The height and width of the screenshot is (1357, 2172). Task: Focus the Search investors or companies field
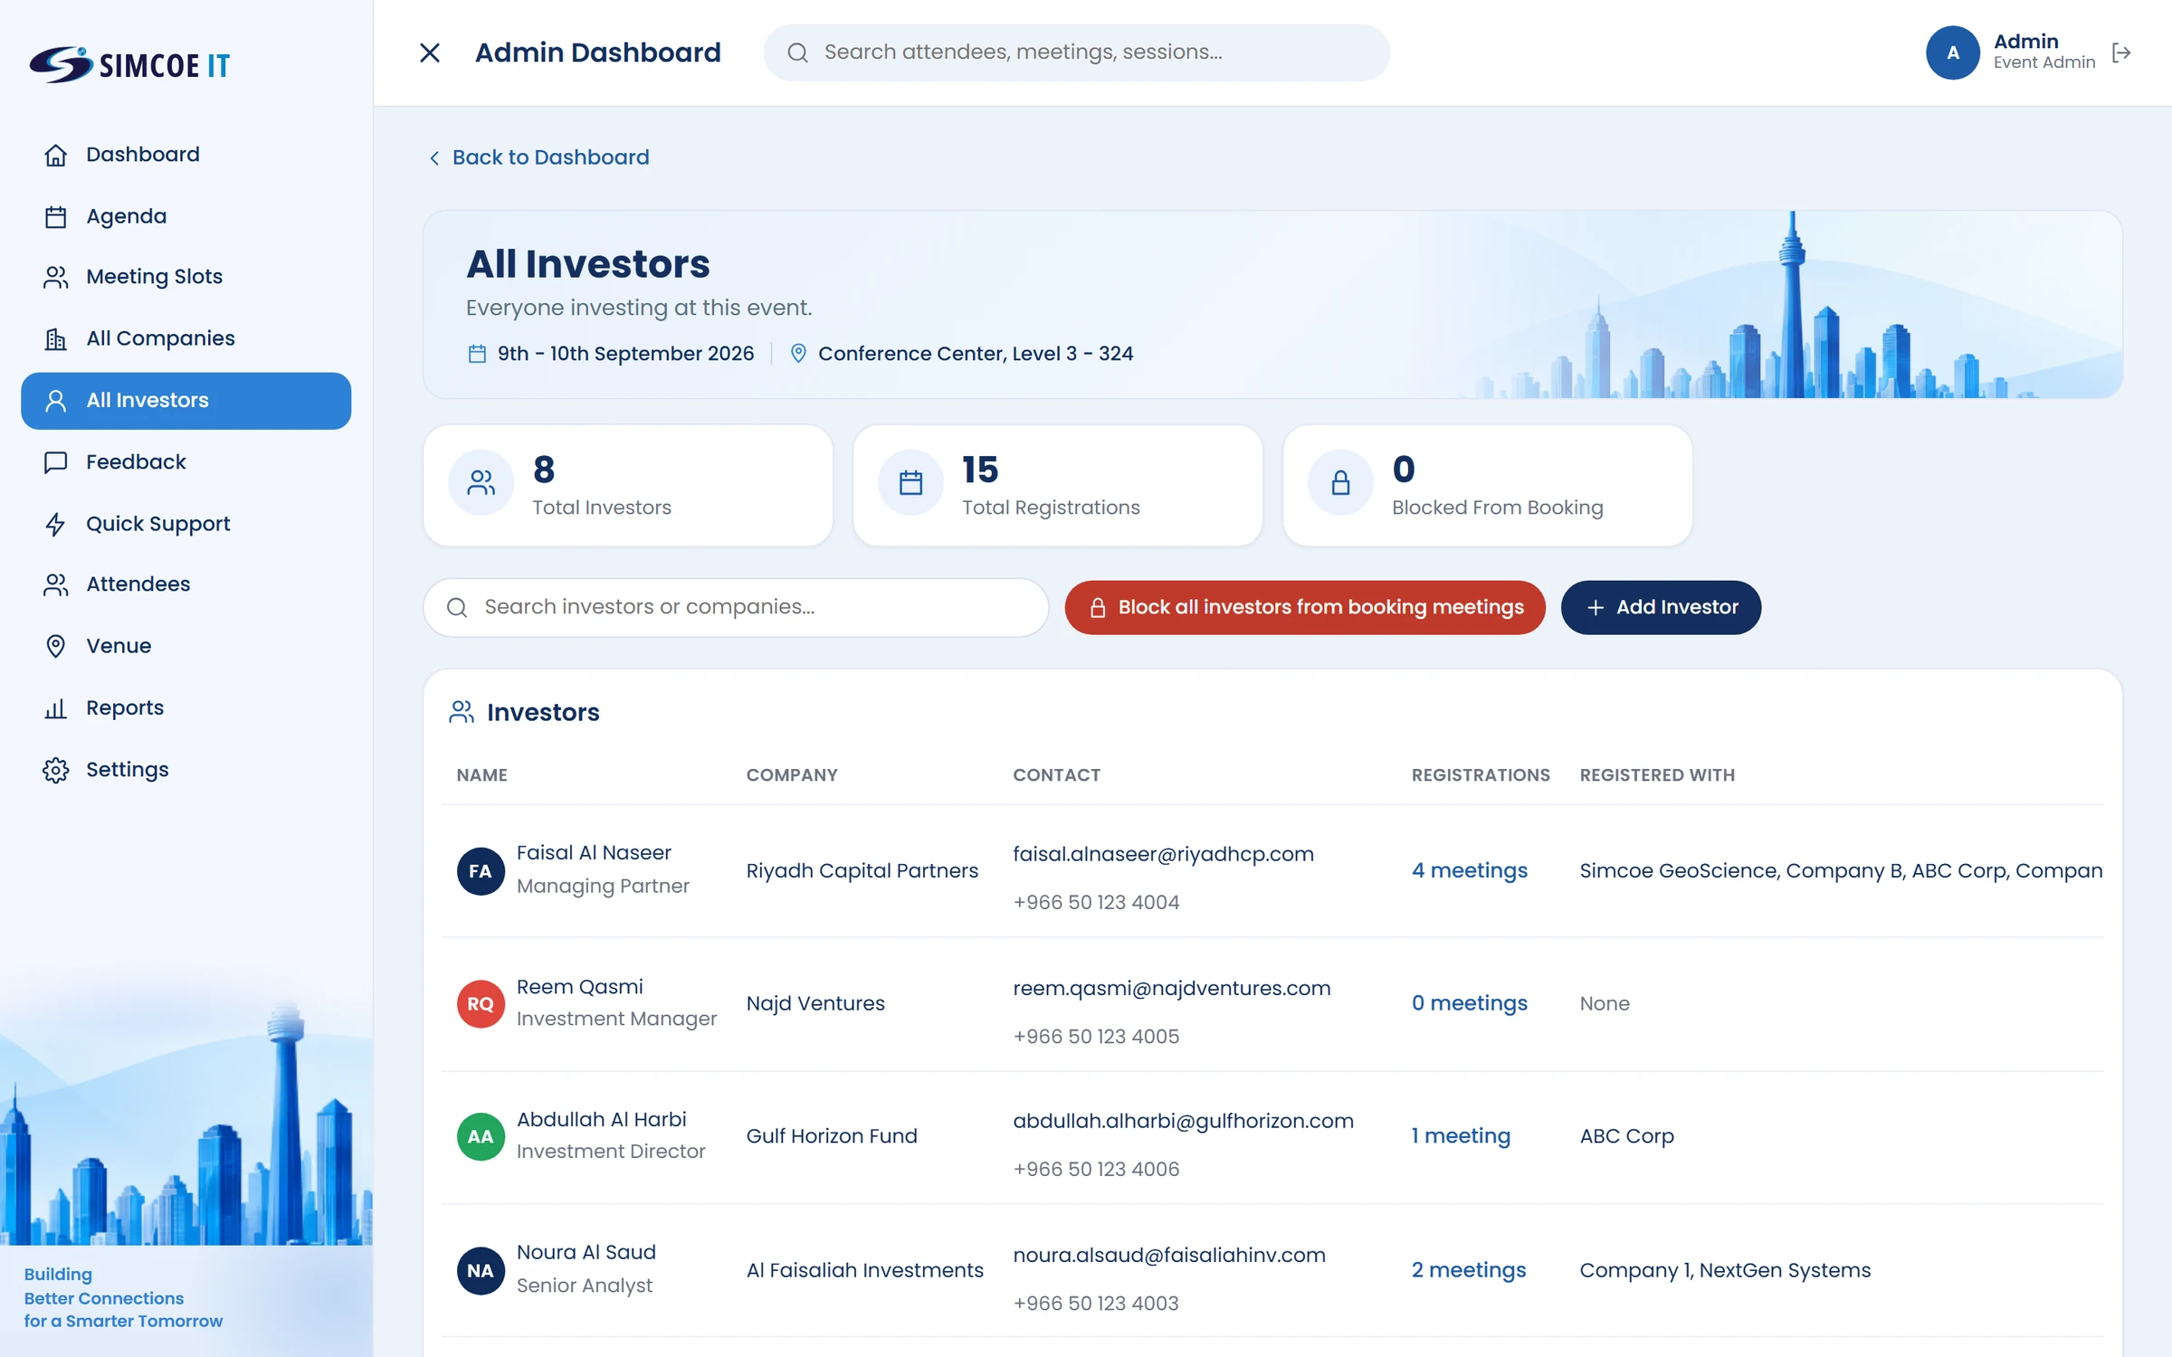[735, 607]
